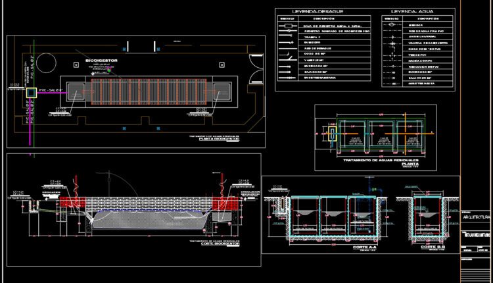
Task: Select the CORTE A-A section title
Action: (x=364, y=247)
